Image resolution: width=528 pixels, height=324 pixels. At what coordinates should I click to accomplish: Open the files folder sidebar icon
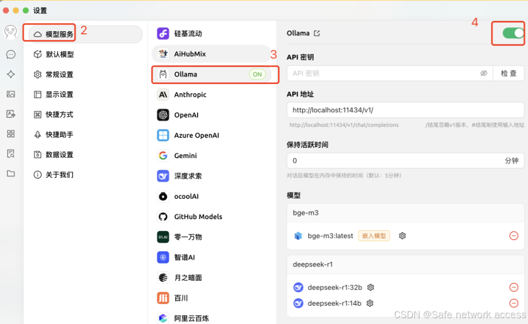11,173
